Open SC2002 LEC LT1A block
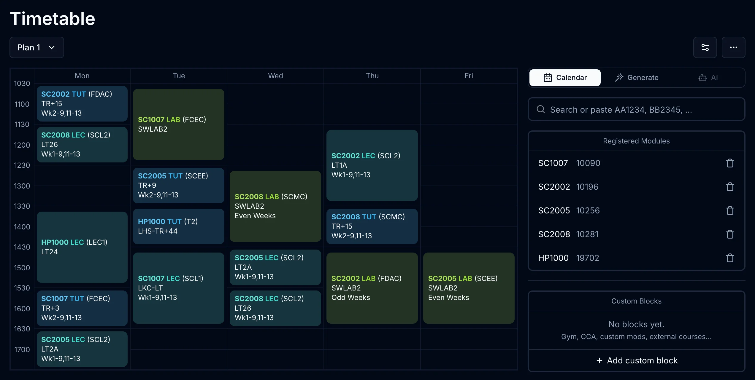 pos(372,165)
